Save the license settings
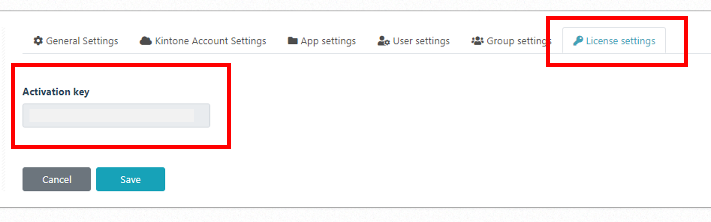The width and height of the screenshot is (711, 222). coord(131,179)
